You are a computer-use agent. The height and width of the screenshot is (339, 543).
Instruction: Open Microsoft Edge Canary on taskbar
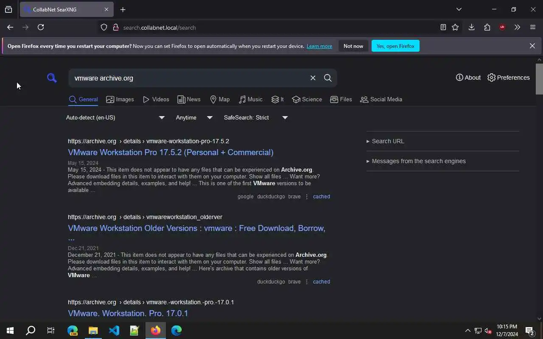[73, 331]
